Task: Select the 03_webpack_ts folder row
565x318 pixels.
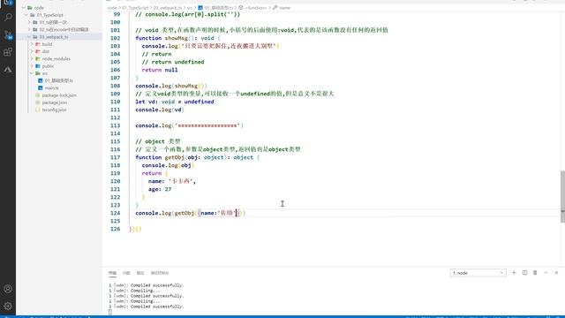Action: coord(59,37)
